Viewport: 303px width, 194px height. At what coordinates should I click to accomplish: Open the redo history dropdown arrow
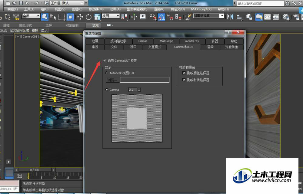(x=41, y=3)
